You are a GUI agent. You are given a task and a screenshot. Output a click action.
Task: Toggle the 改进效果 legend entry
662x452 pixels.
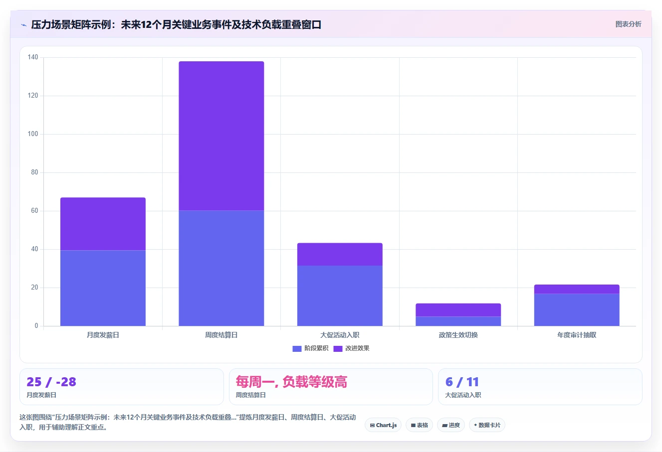[x=351, y=348]
